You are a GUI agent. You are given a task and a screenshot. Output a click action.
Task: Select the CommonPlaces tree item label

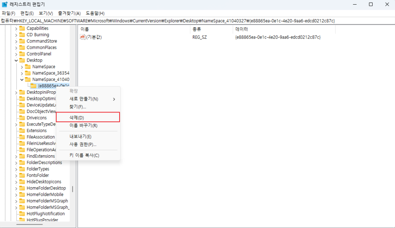pyautogui.click(x=42, y=47)
